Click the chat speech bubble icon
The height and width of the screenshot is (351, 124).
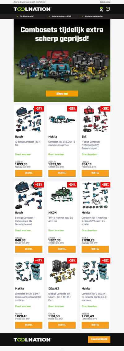point(108,9)
